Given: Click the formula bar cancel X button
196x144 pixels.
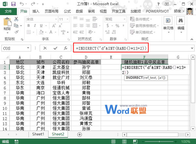Looking at the screenshot, I should (45, 48).
